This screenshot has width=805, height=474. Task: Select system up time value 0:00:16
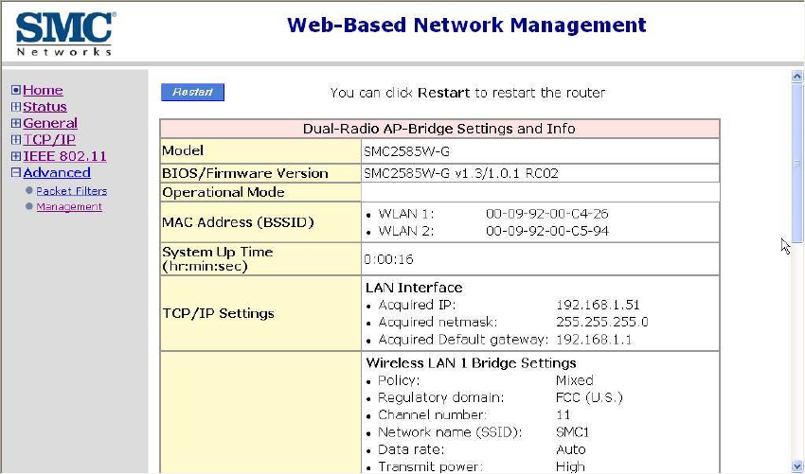pyautogui.click(x=388, y=259)
